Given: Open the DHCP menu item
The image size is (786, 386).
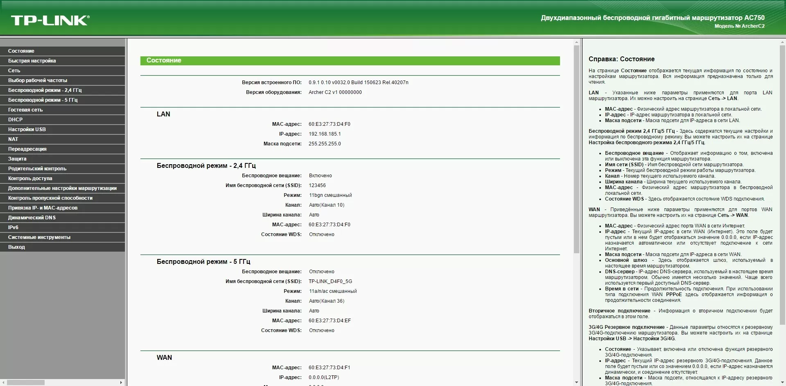Looking at the screenshot, I should (x=62, y=120).
